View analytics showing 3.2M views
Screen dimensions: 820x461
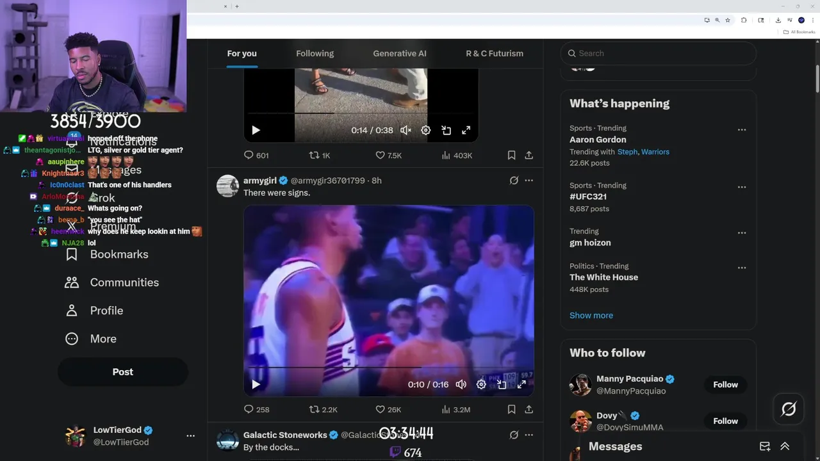pos(455,409)
